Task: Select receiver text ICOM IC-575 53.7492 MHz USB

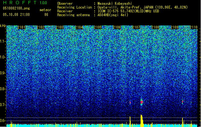Action: [128, 11]
